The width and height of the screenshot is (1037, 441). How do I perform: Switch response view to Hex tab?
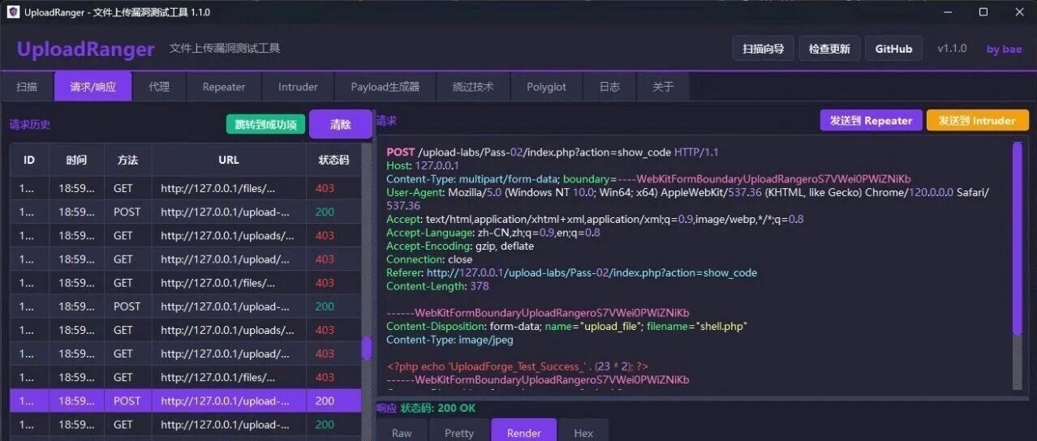click(583, 432)
